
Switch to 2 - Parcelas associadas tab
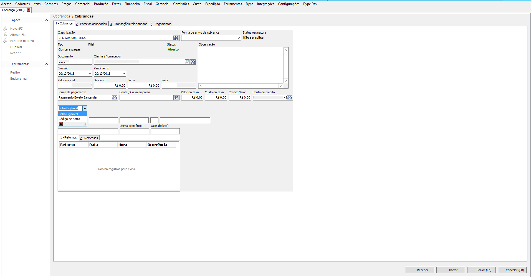point(91,24)
